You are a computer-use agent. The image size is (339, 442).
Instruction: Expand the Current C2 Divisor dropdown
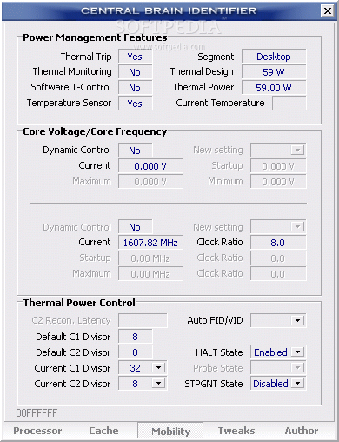click(x=158, y=384)
